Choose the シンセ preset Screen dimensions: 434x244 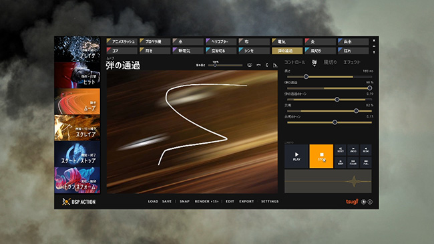point(254,51)
